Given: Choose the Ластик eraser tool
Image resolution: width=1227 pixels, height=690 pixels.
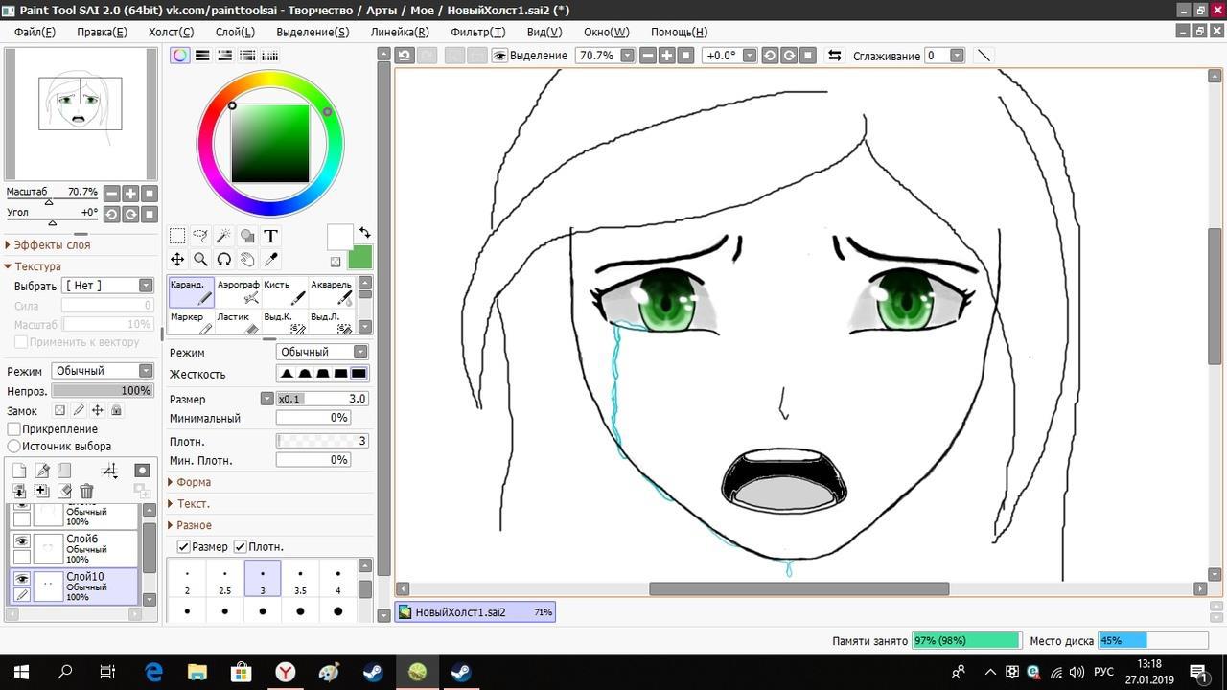Looking at the screenshot, I should tap(238, 322).
